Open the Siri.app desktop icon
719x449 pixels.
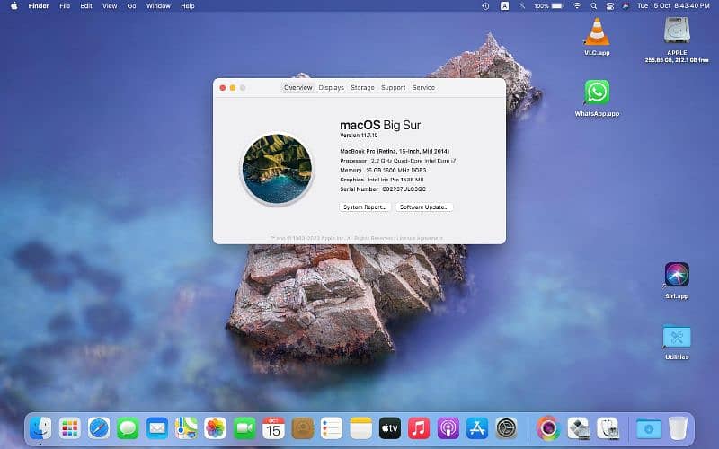click(677, 275)
